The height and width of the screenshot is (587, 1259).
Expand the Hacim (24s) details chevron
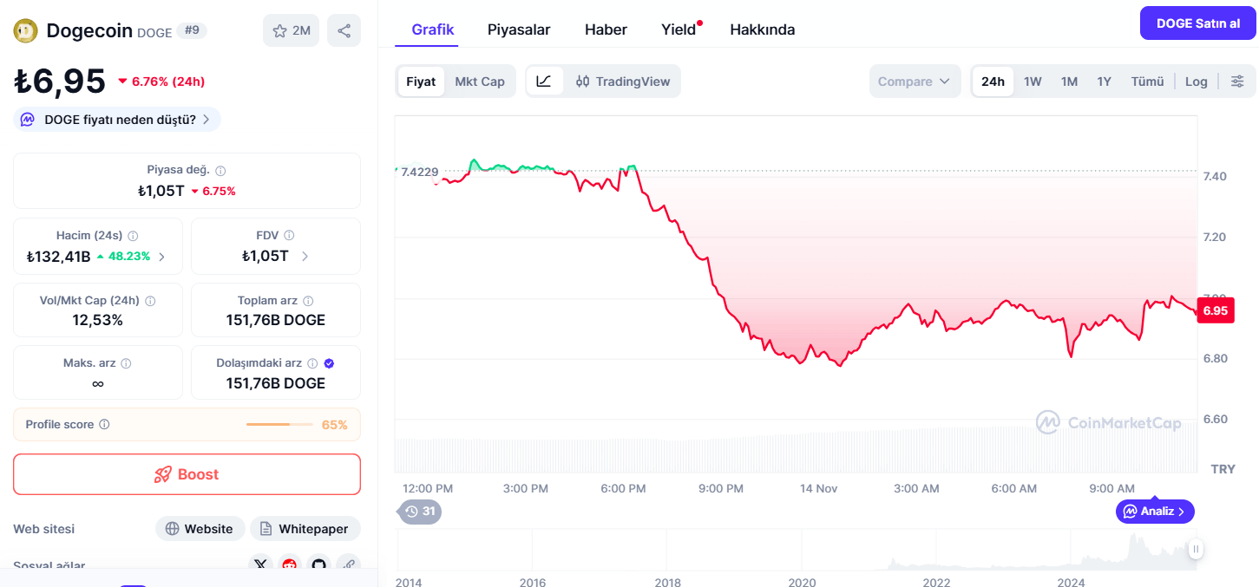[161, 257]
